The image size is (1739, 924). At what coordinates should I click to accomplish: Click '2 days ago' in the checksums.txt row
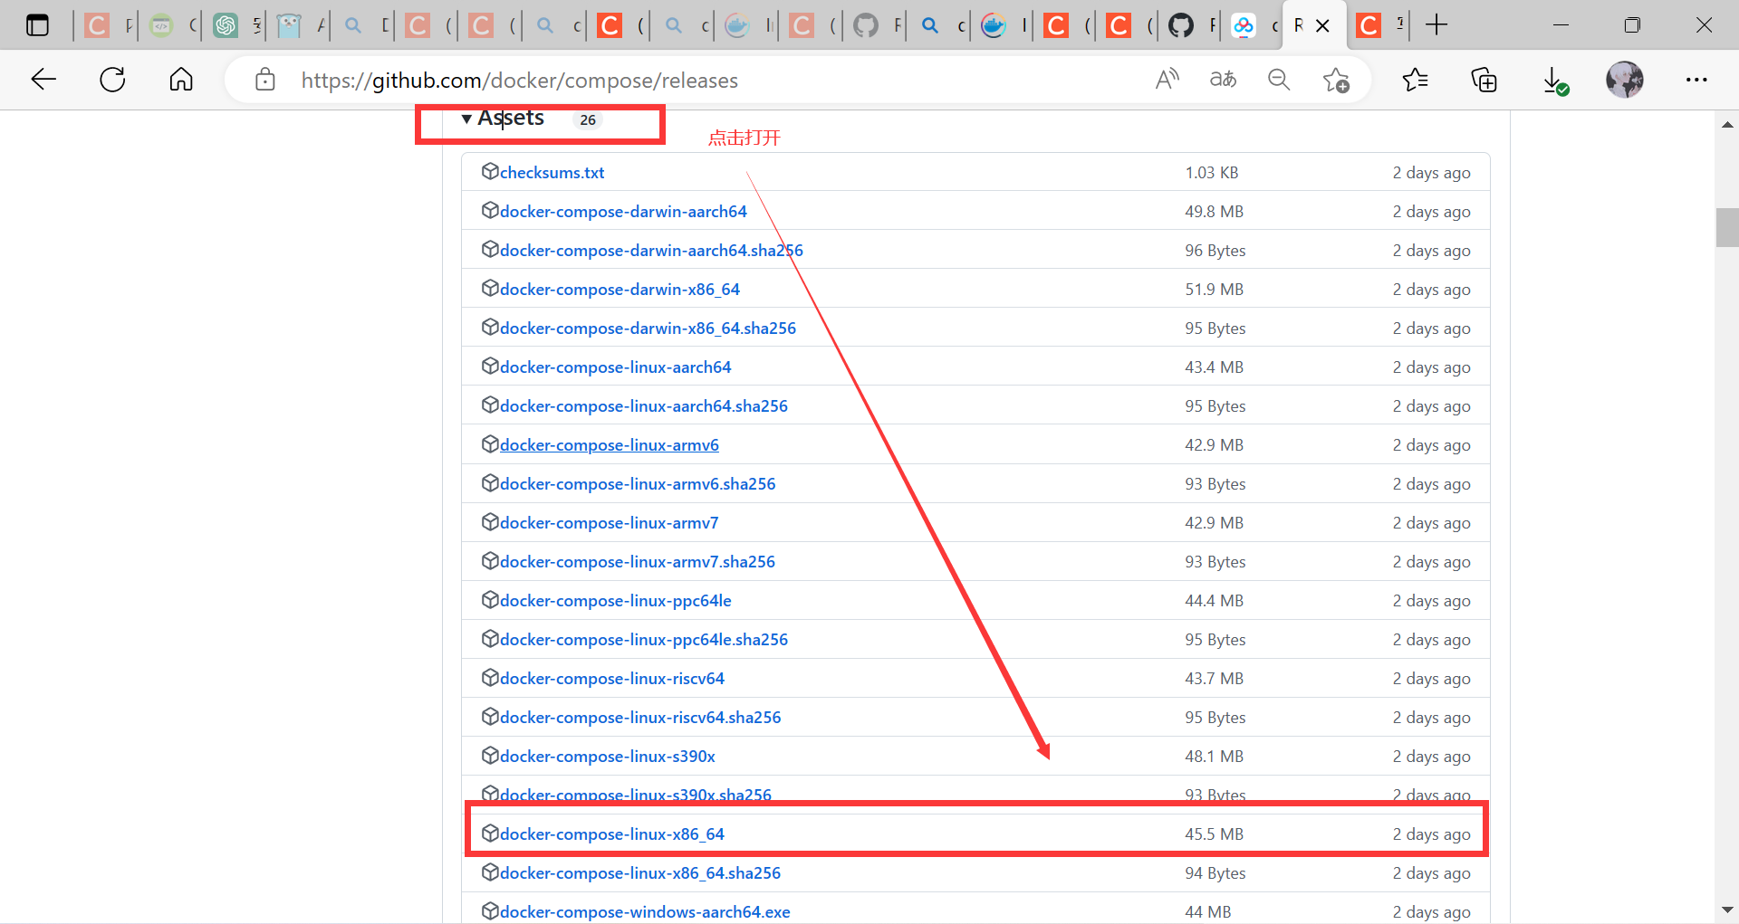click(x=1431, y=173)
